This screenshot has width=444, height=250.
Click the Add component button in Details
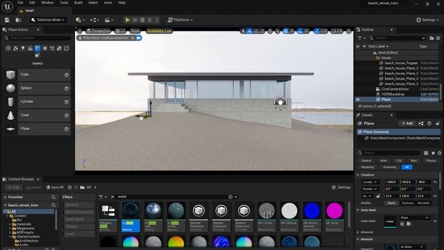click(407, 124)
